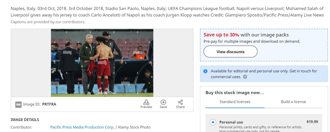Open the Build a license tab
The height and width of the screenshot is (132, 330).
coord(293,102)
